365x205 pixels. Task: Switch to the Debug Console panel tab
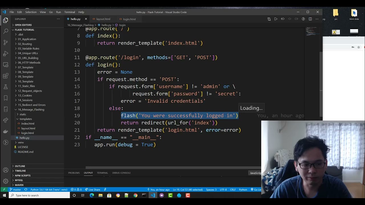pyautogui.click(x=121, y=173)
